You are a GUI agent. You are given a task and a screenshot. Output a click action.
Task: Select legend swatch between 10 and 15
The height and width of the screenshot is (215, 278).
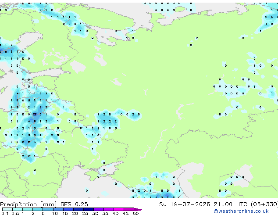(58, 209)
